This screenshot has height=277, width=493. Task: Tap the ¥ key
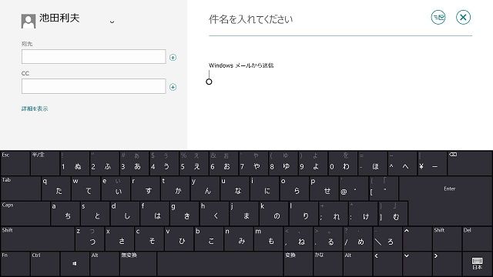431,163
